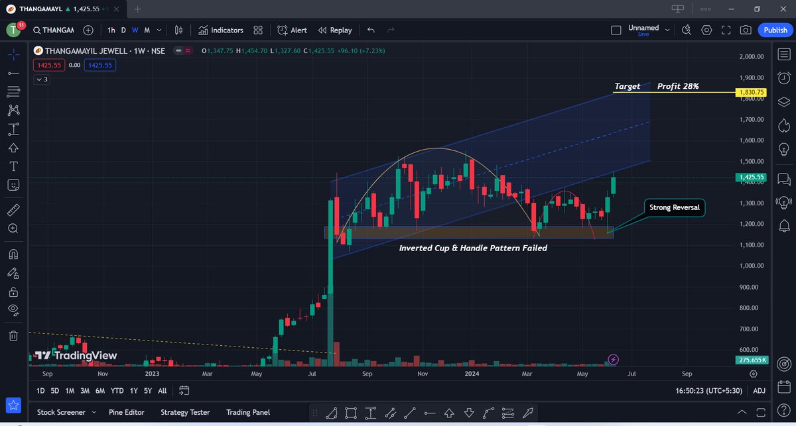The height and width of the screenshot is (426, 796).
Task: Set chart range to 5Y
Action: point(148,391)
